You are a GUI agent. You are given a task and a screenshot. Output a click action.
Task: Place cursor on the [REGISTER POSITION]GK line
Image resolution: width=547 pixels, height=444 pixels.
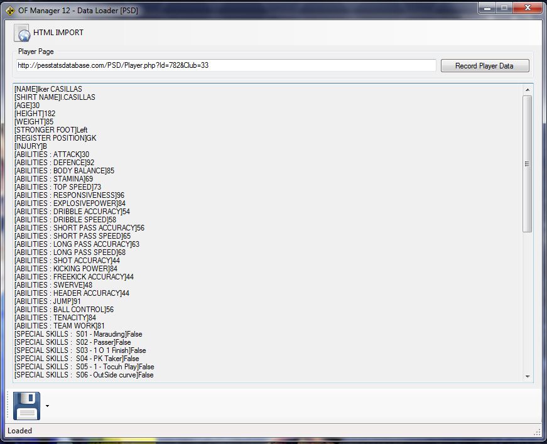point(55,138)
